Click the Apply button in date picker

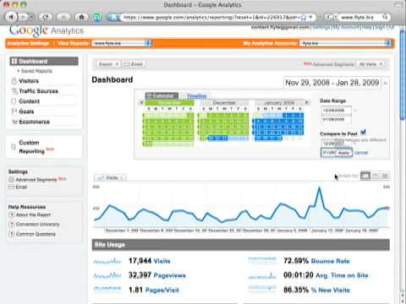pyautogui.click(x=343, y=153)
